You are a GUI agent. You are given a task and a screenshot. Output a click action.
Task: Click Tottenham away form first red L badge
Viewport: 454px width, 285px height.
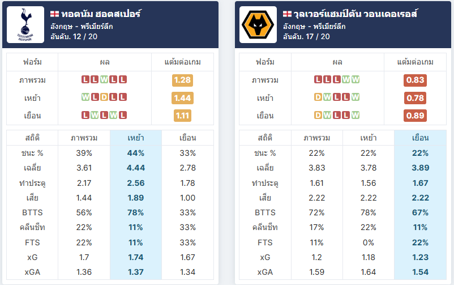click(x=85, y=115)
